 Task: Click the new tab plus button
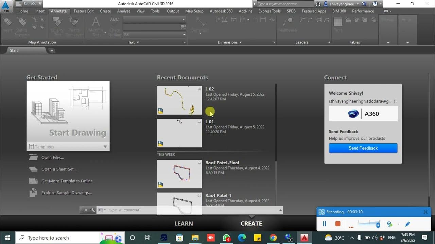click(x=52, y=50)
